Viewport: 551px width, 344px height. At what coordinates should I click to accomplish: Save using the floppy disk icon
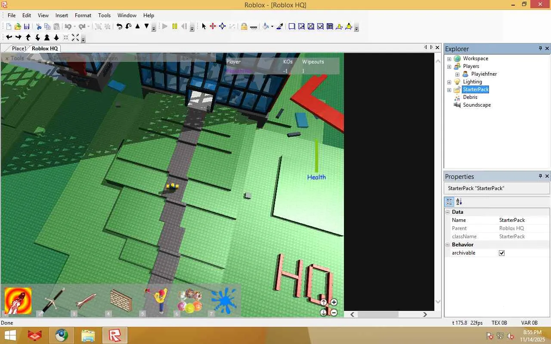point(27,27)
